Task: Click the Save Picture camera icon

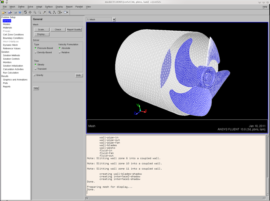Action: pos(15,12)
